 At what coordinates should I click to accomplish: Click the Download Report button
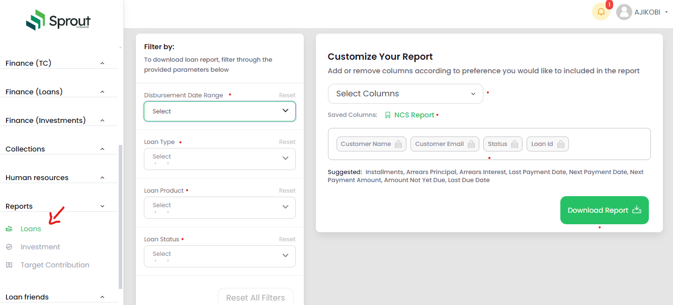tap(604, 210)
